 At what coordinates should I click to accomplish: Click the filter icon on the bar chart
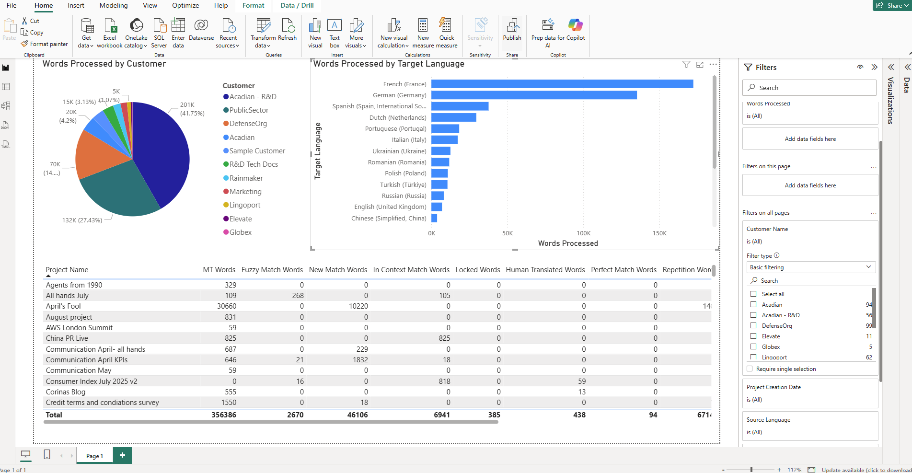[x=686, y=65]
